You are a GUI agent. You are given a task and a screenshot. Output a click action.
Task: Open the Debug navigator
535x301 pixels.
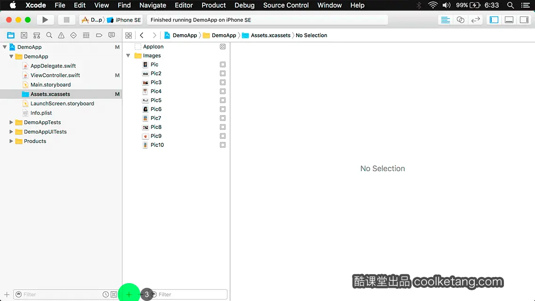[x=86, y=35]
